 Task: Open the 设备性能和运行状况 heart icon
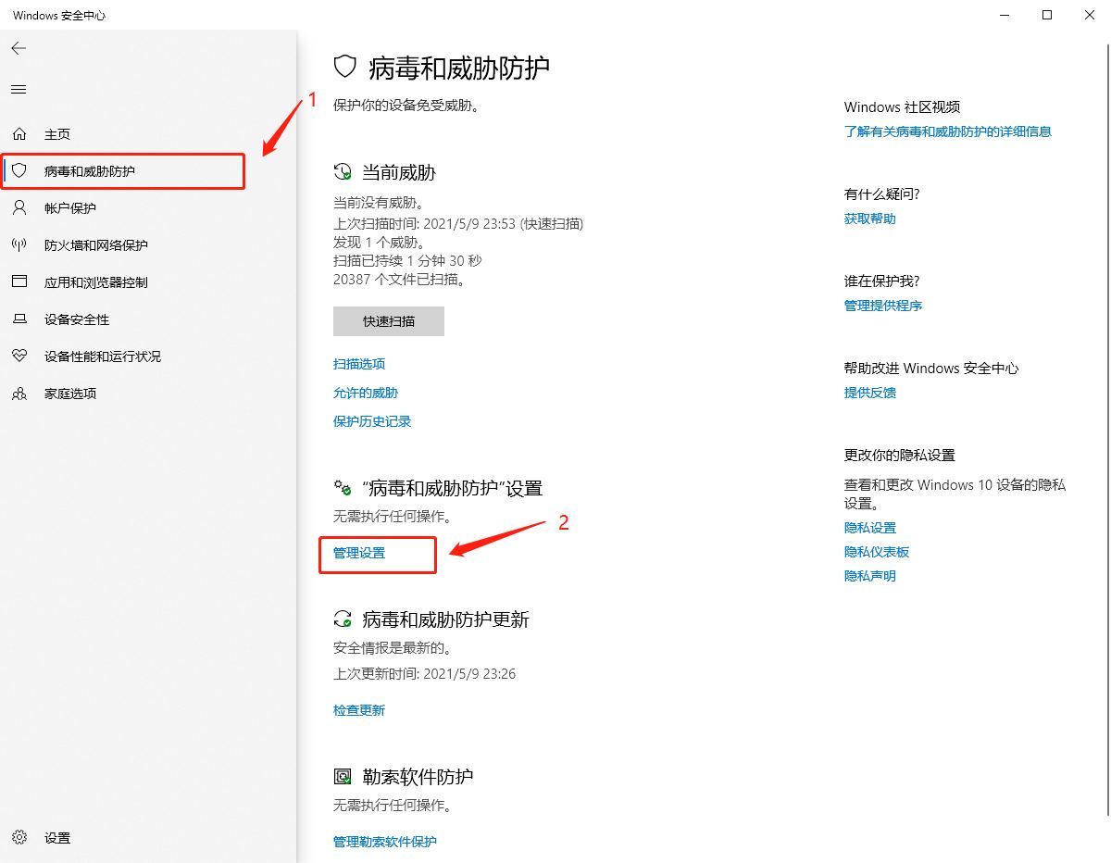pyautogui.click(x=20, y=356)
